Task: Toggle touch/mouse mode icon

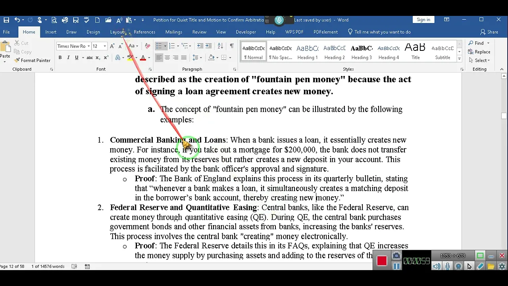Action: tap(40, 20)
